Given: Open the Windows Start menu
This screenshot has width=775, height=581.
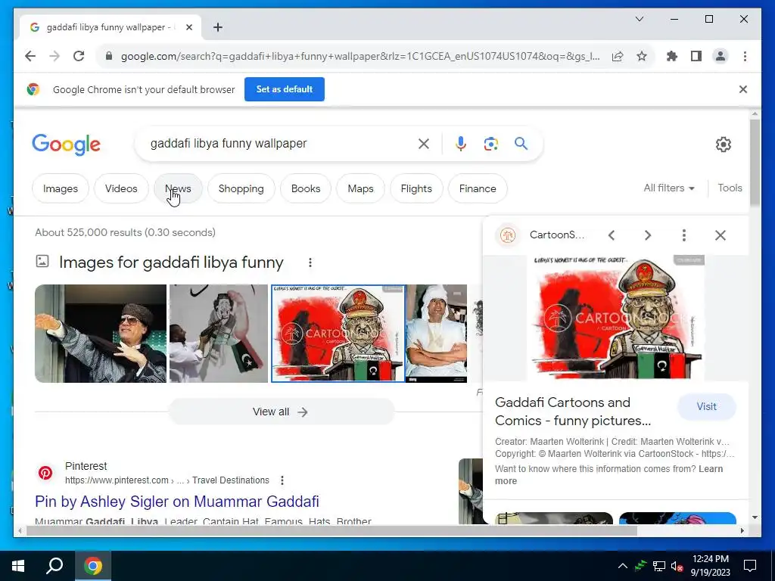Looking at the screenshot, I should click(x=18, y=566).
